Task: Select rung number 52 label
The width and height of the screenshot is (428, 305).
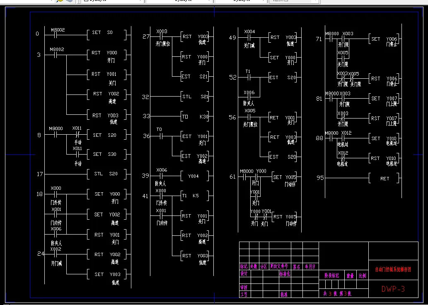Action: click(232, 77)
